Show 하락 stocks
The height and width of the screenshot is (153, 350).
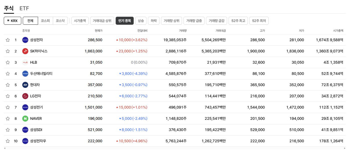click(x=154, y=21)
